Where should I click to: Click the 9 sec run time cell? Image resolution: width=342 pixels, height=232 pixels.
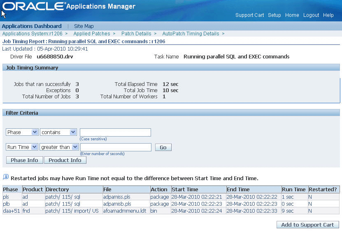click(x=295, y=211)
